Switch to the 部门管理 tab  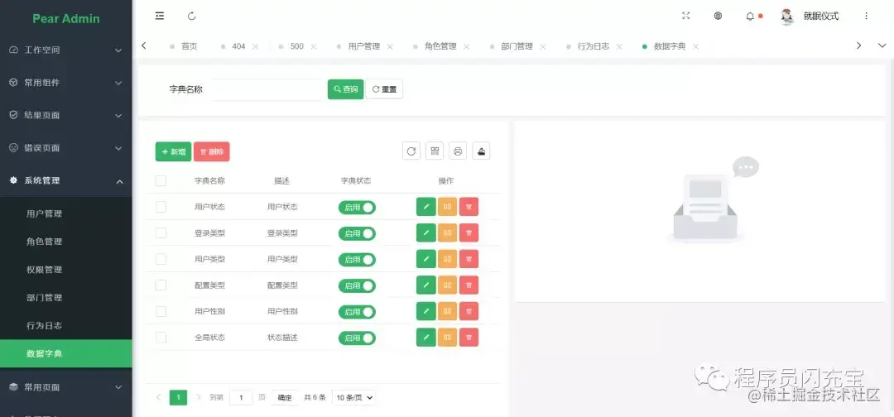[x=517, y=46]
